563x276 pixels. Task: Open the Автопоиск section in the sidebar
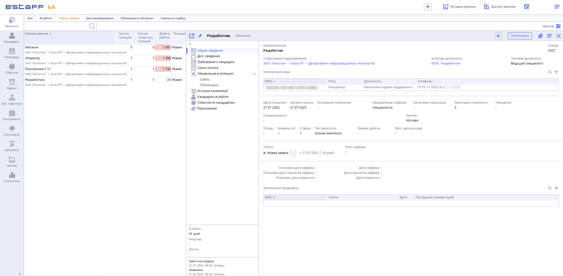pyautogui.click(x=12, y=146)
